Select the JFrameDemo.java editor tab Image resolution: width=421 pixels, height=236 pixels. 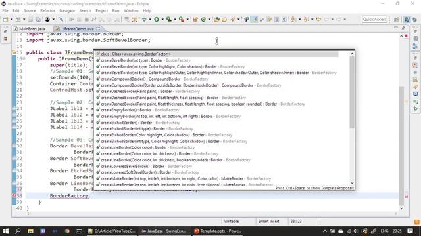78,29
